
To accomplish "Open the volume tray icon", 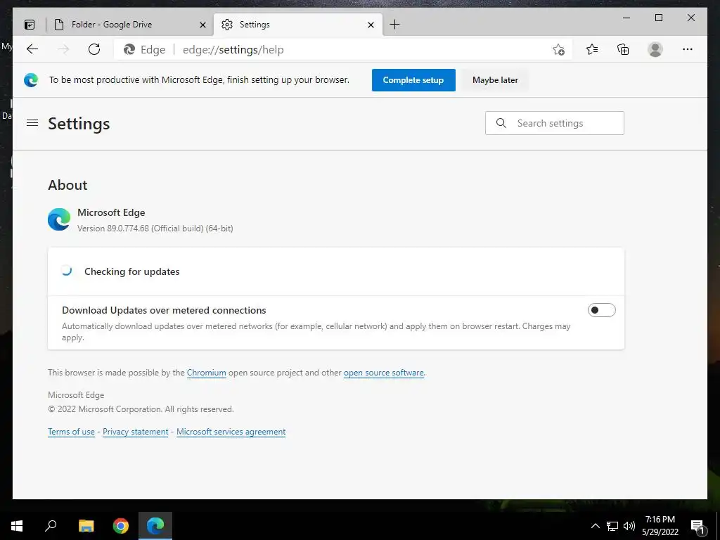I will point(629,526).
